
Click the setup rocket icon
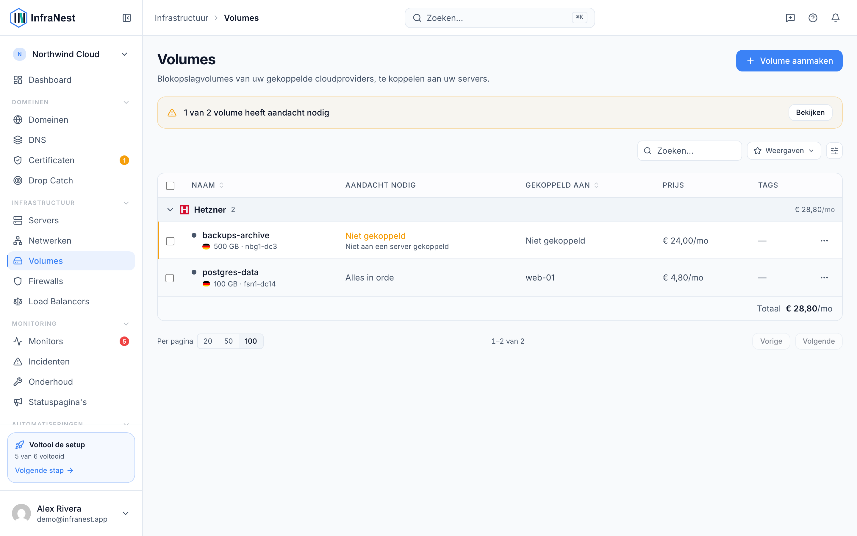pyautogui.click(x=20, y=445)
